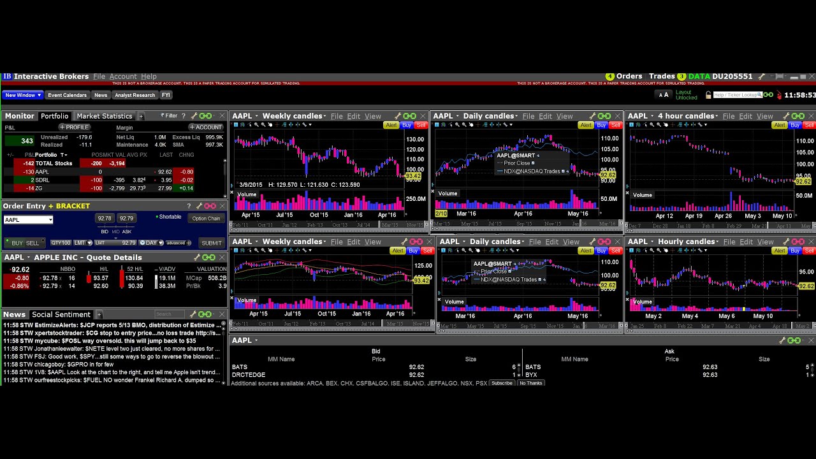Screen dimensions: 816x459
Task: Switch to Market Statistics tab
Action: tap(105, 116)
